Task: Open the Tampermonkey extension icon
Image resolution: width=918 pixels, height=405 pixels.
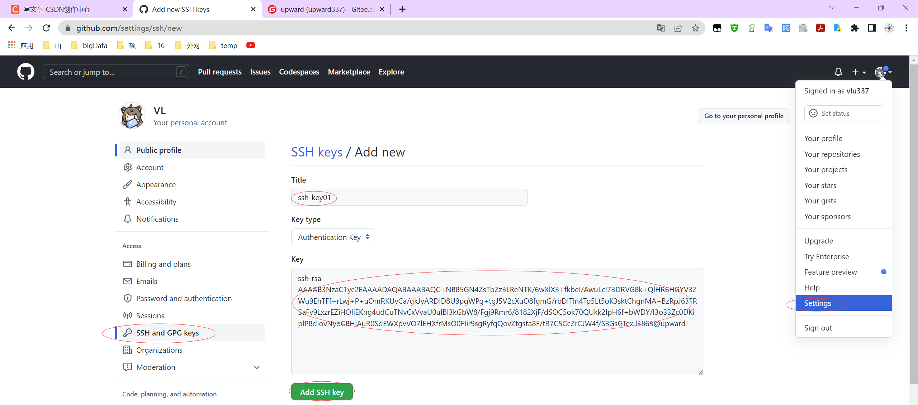Action: click(717, 28)
